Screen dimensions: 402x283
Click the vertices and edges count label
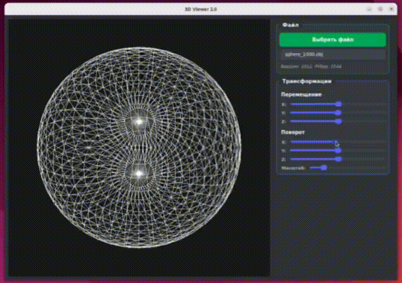point(311,66)
